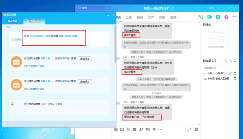Send an image via the picture icon
Image resolution: width=243 pixels, height=139 pixels.
[x=148, y=129]
